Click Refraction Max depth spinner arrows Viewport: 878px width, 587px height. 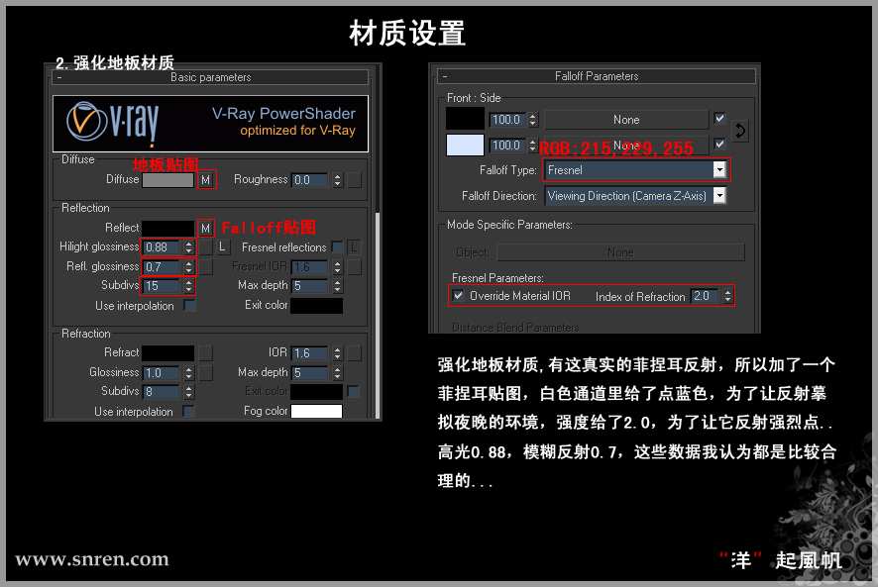(x=337, y=372)
